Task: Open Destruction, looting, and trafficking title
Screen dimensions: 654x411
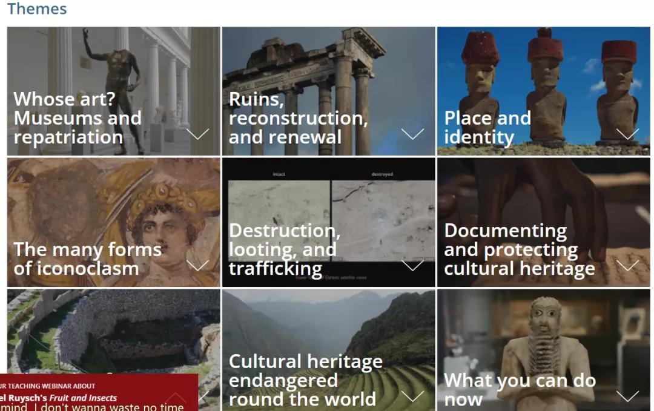Action: coord(285,249)
